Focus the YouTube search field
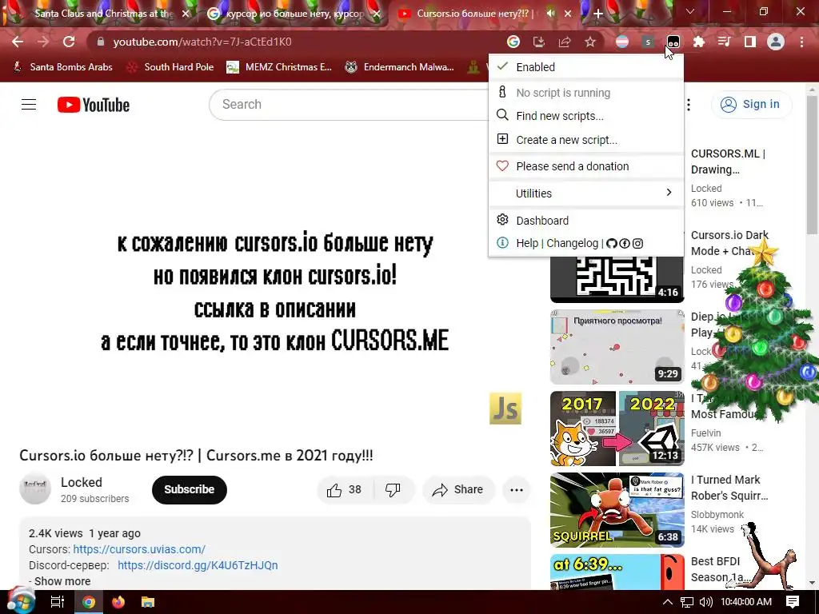819x614 pixels. coord(349,105)
